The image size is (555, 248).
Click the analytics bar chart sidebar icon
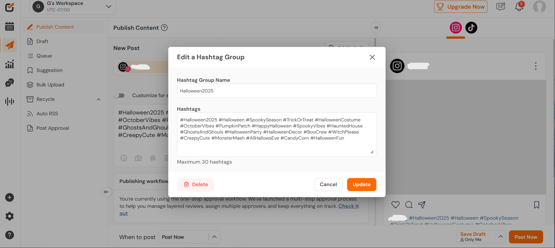[x=10, y=64]
